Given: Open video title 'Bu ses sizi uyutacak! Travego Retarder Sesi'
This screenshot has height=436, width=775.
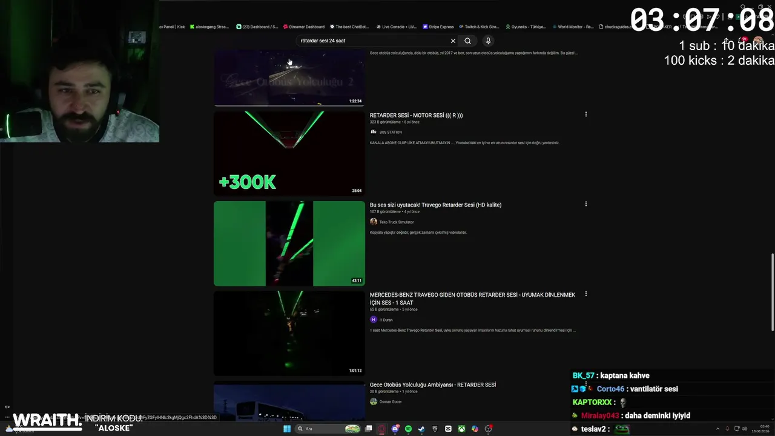Looking at the screenshot, I should point(436,205).
